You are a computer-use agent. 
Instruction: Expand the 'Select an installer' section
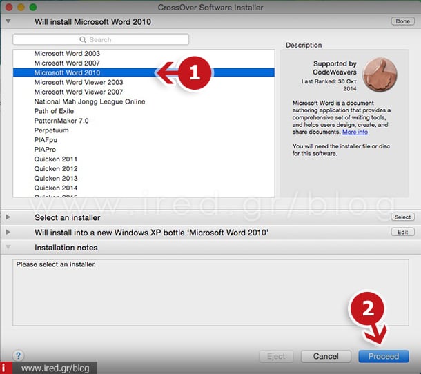click(8, 217)
